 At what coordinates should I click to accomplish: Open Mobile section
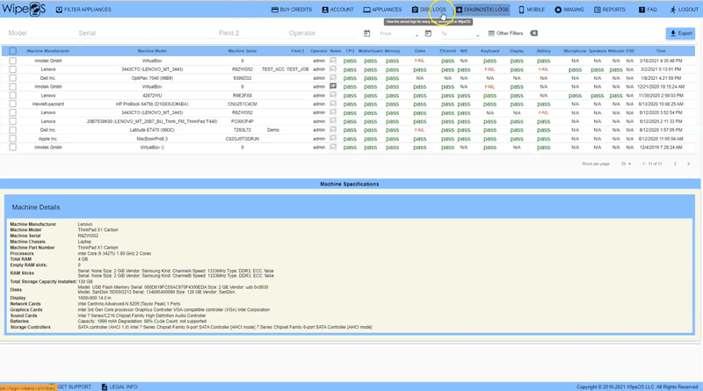(532, 10)
